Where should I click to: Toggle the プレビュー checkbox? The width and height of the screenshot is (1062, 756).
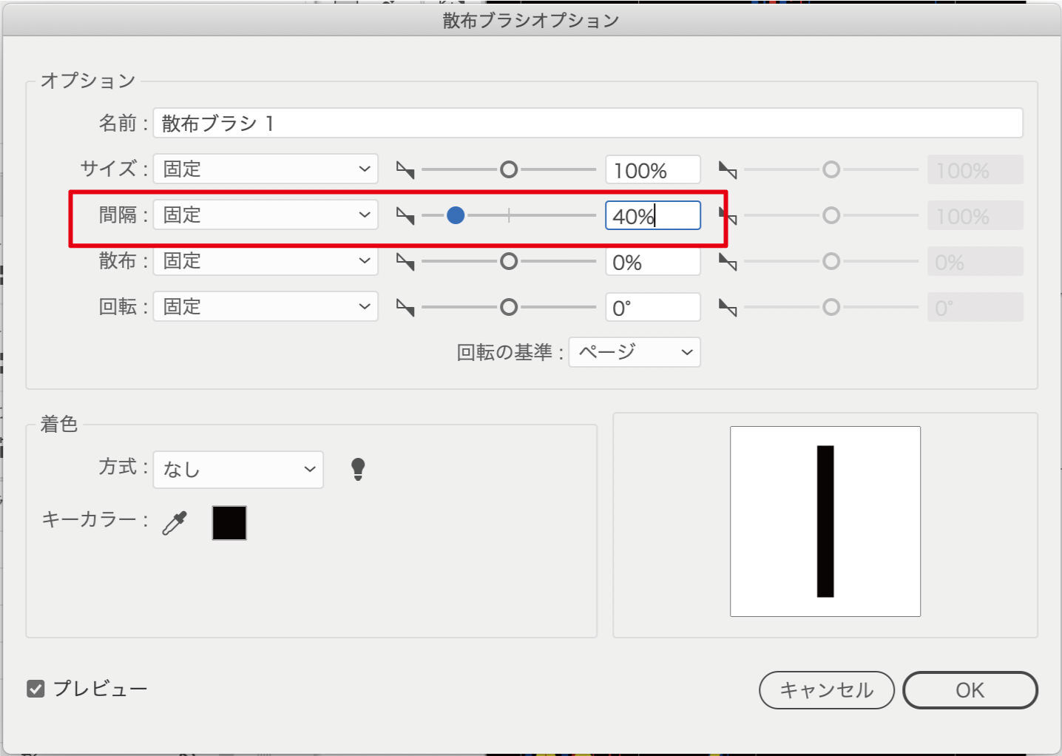click(35, 689)
